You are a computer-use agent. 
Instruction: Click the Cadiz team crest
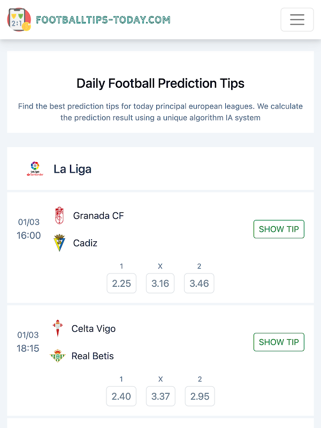pos(59,243)
